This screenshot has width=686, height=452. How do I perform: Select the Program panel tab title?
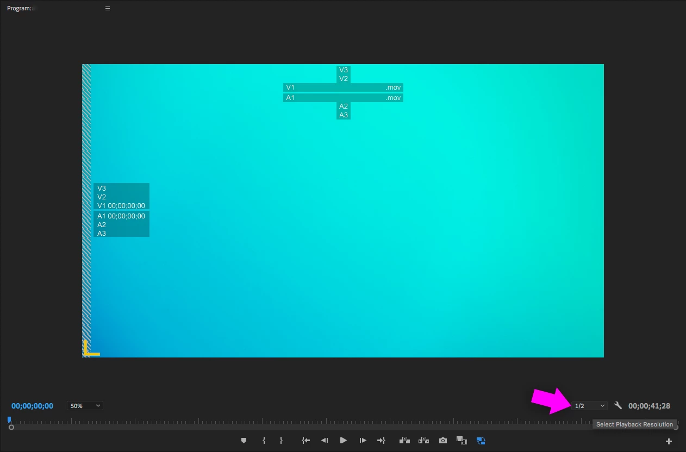[x=20, y=9]
